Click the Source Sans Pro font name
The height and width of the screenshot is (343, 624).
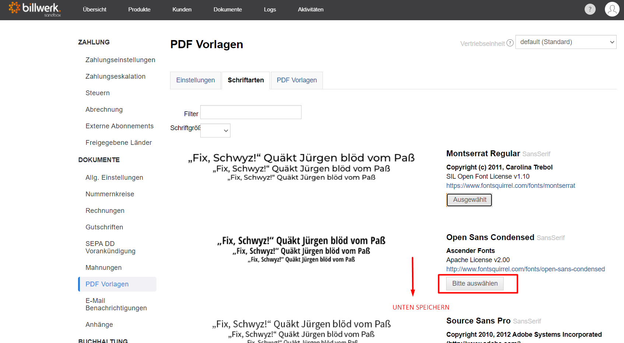point(478,321)
